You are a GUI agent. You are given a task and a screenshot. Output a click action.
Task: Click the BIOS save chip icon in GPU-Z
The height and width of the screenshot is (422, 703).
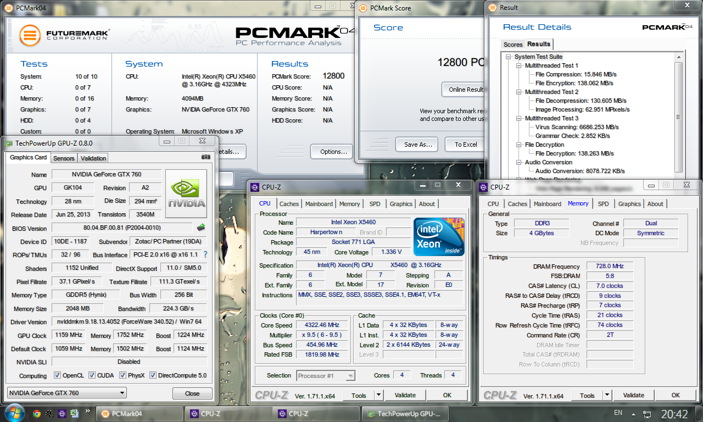click(x=201, y=227)
